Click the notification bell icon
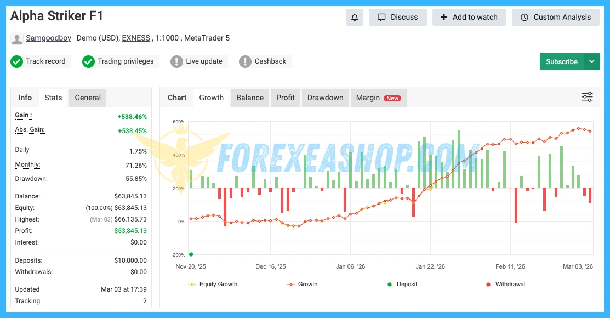The height and width of the screenshot is (318, 610). [x=355, y=17]
